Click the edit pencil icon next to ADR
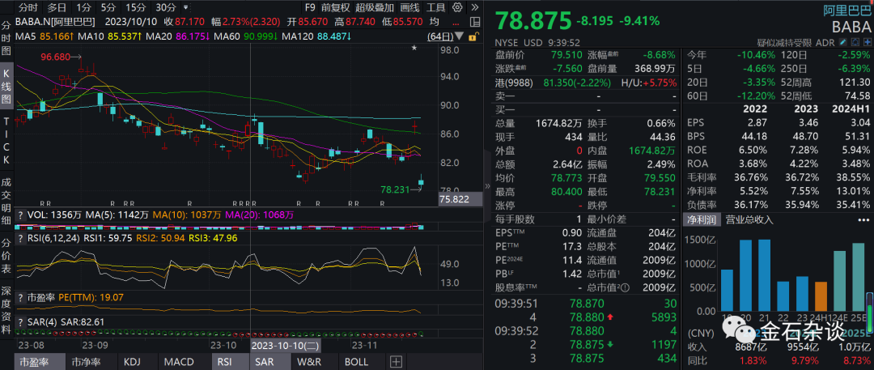The image size is (874, 370). pyautogui.click(x=844, y=42)
